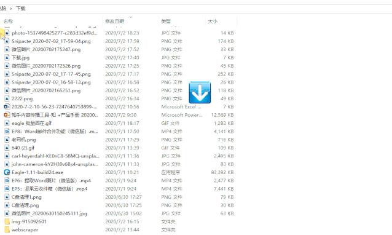Viewport: 392px width, 235px height.
Task: Click the file name 微信图片_20200702175247.png
Action: click(x=46, y=49)
